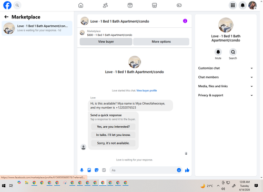Show hidden tray icons chevron
263x192 pixels.
[218, 186]
